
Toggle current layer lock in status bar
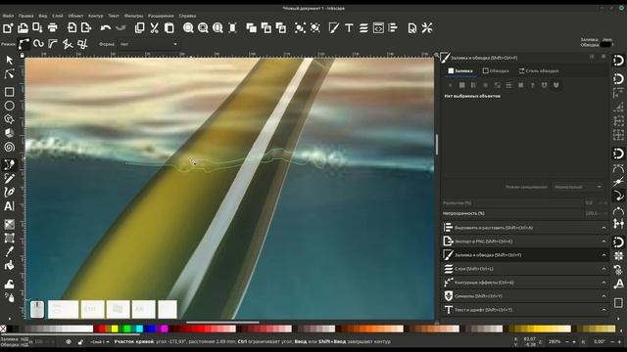coord(80,342)
